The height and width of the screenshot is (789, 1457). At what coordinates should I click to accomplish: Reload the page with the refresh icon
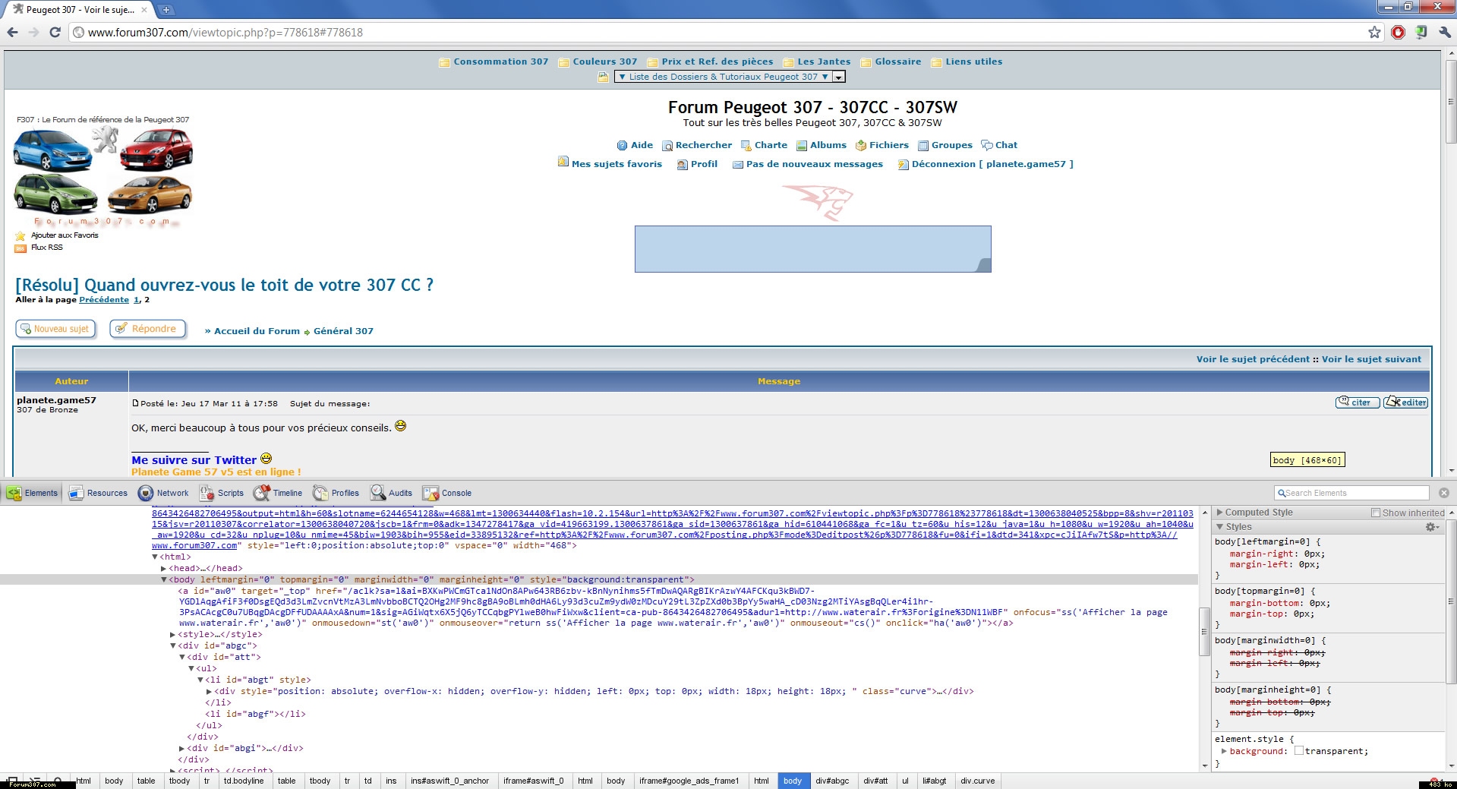55,32
